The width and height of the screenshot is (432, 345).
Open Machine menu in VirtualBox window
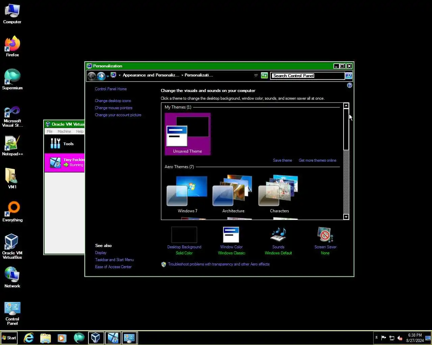click(x=64, y=131)
